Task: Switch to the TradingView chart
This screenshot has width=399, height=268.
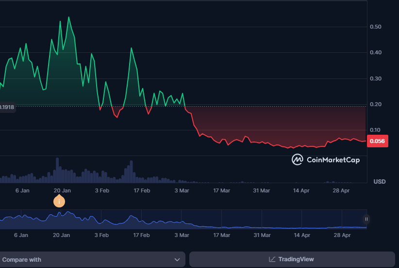Action: coord(292,259)
